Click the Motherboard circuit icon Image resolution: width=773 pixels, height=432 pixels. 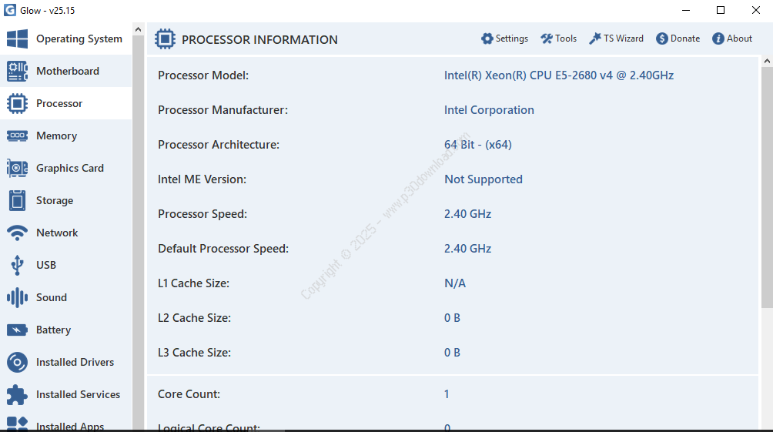pos(17,72)
